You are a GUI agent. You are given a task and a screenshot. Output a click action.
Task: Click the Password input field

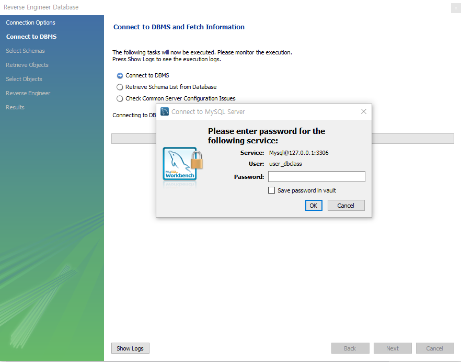317,177
